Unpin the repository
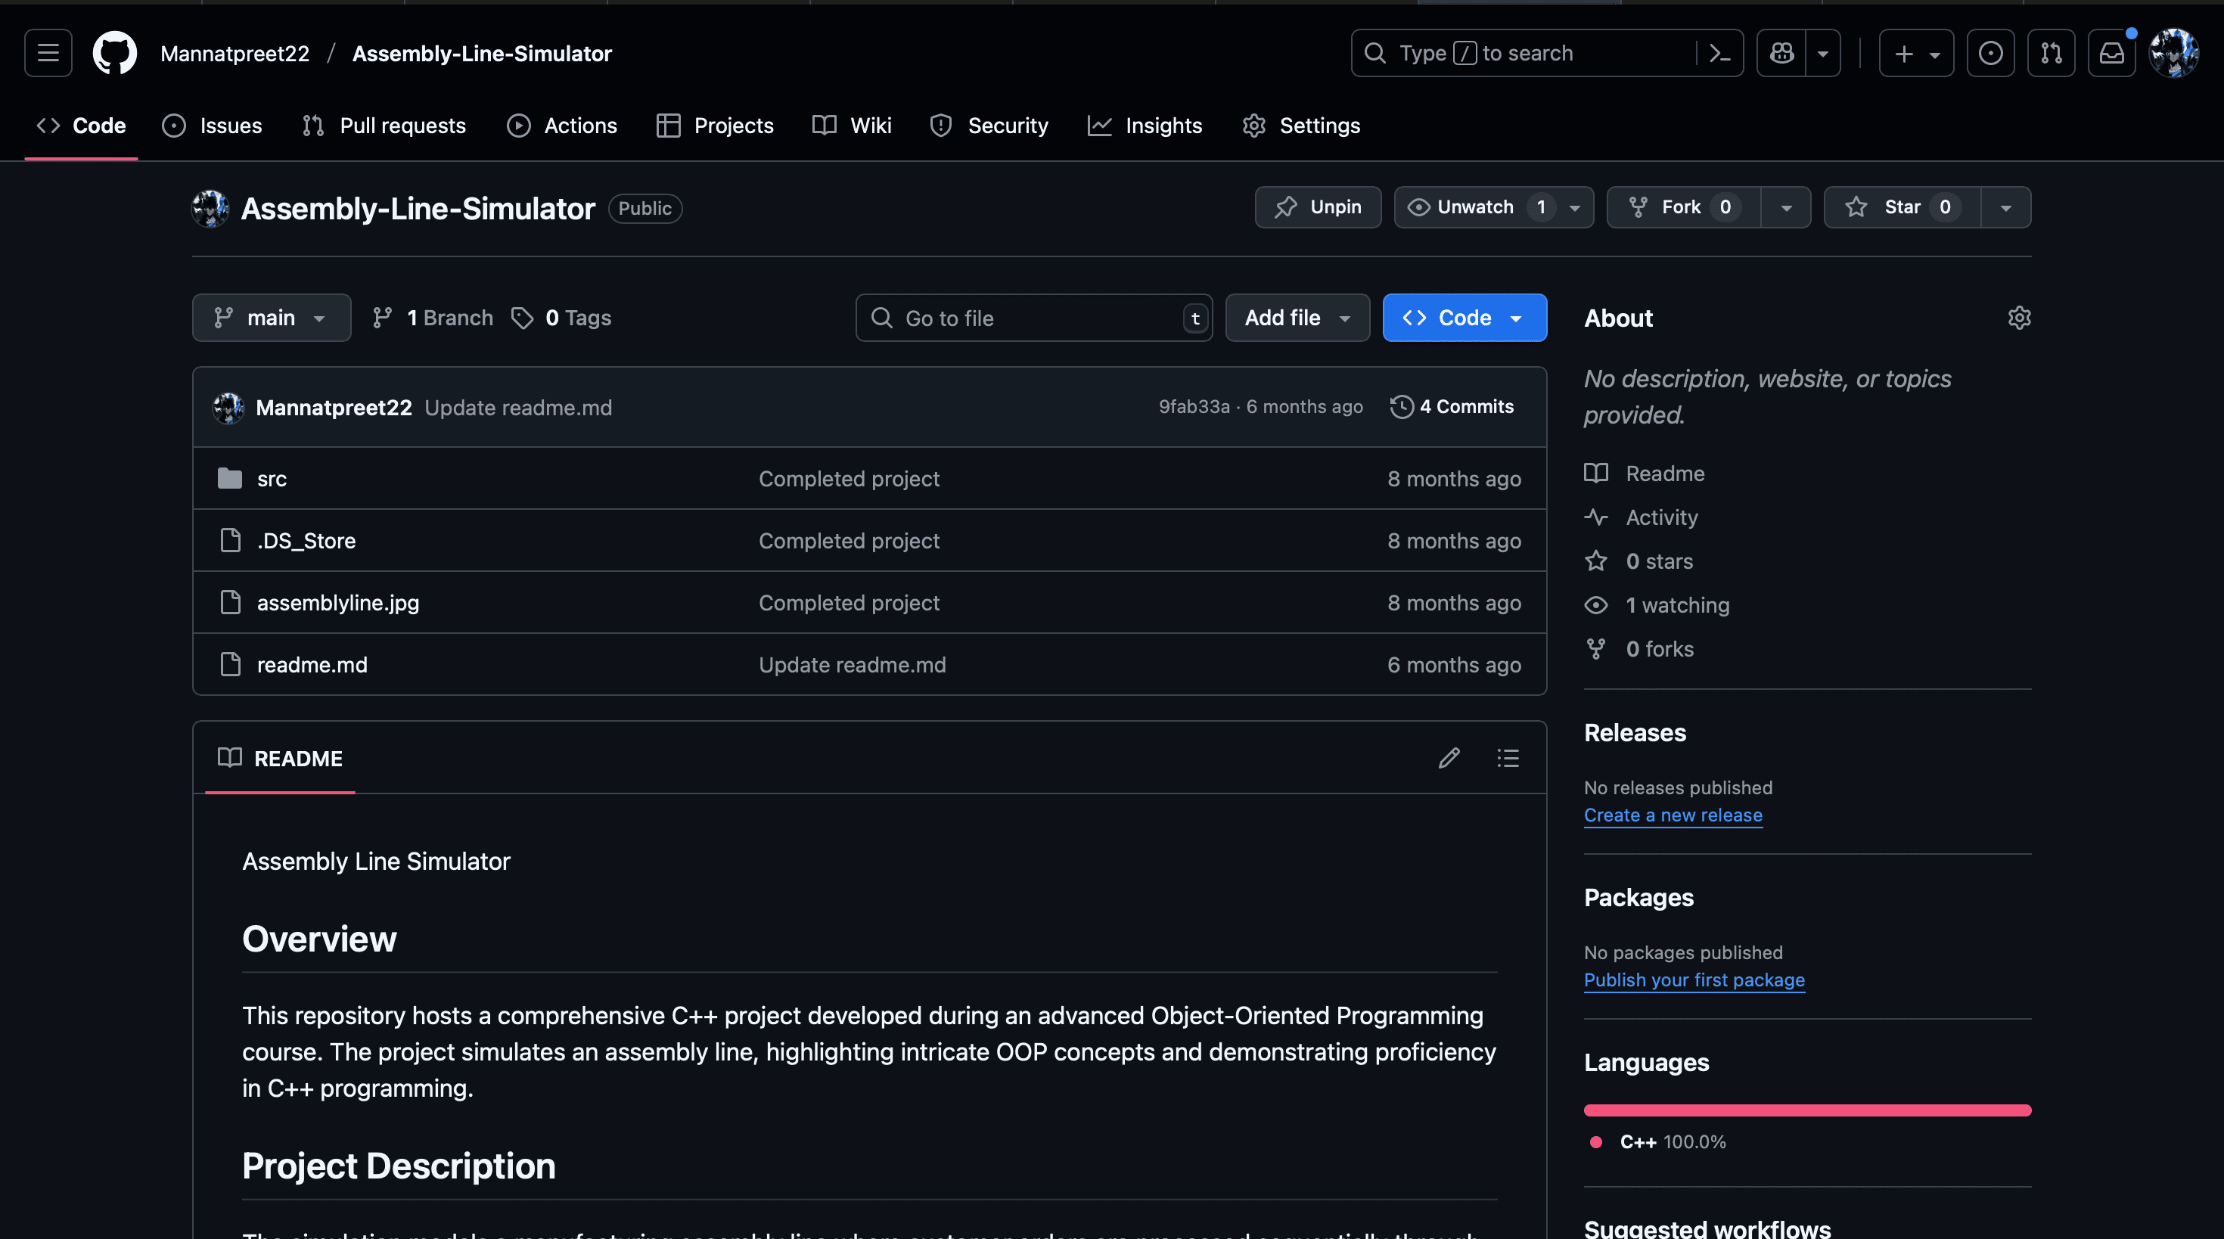 tap(1318, 207)
